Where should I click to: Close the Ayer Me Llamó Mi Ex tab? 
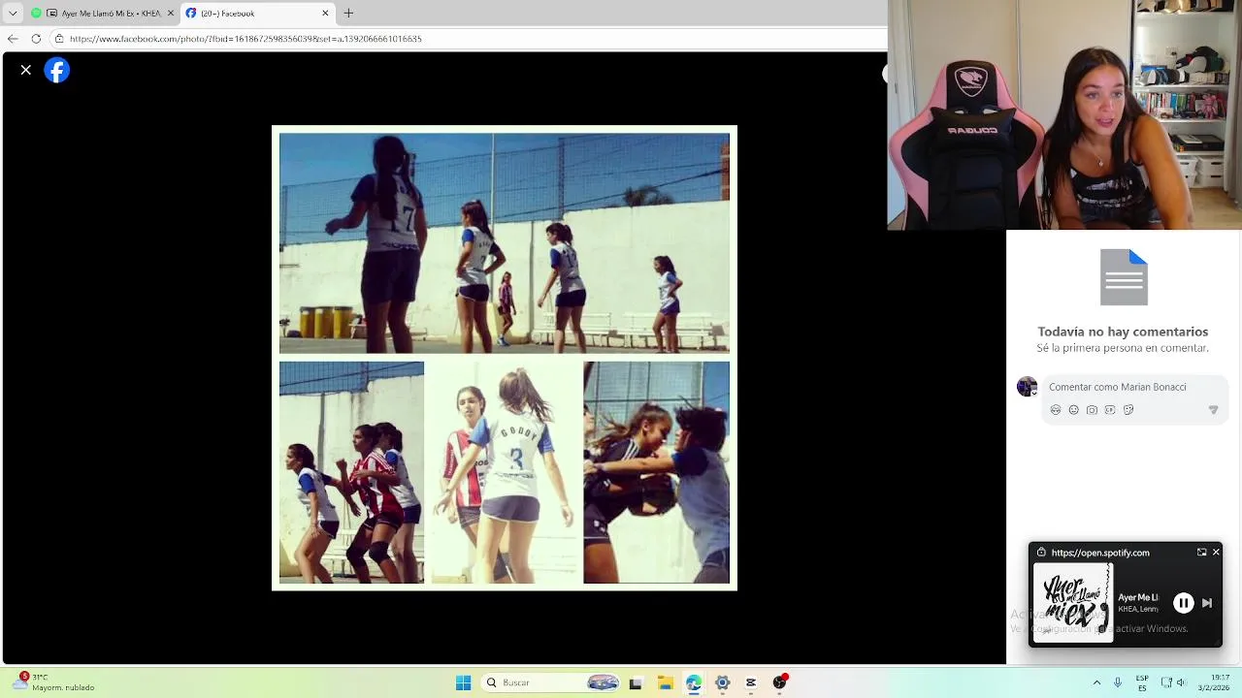click(x=171, y=13)
